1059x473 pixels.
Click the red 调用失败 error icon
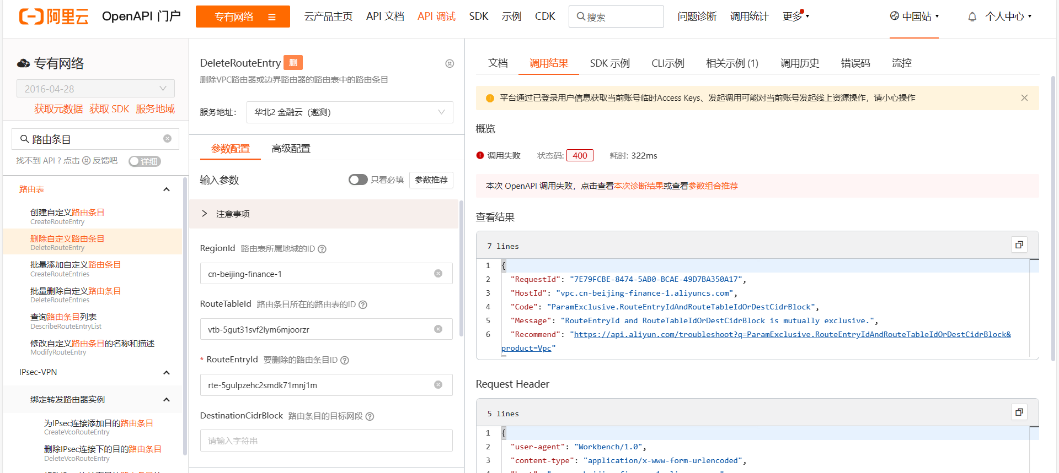(480, 155)
